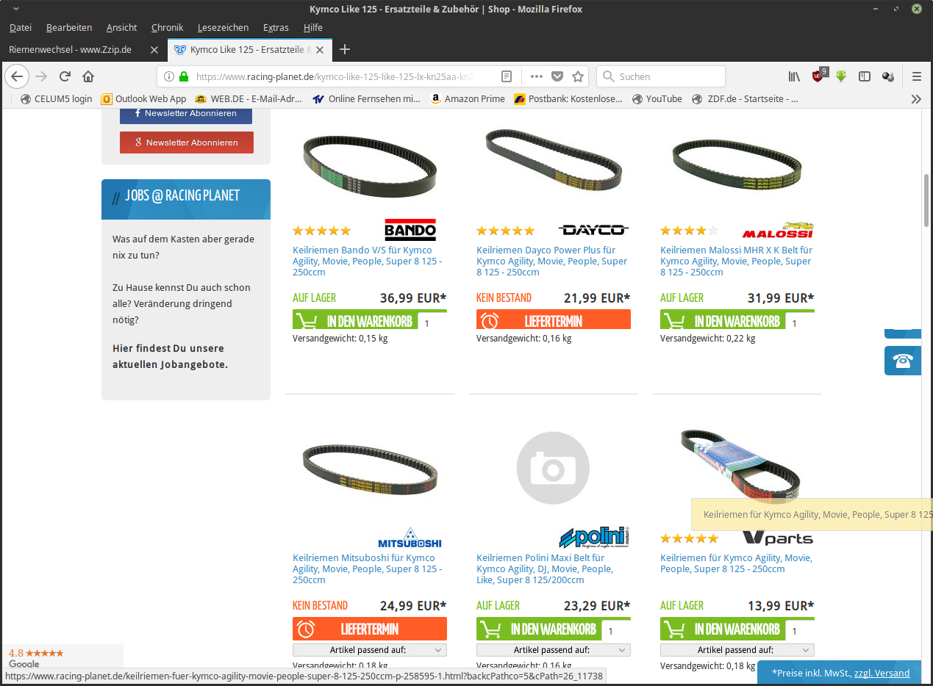Image resolution: width=933 pixels, height=686 pixels.
Task: Reload the current page
Action: 65,76
